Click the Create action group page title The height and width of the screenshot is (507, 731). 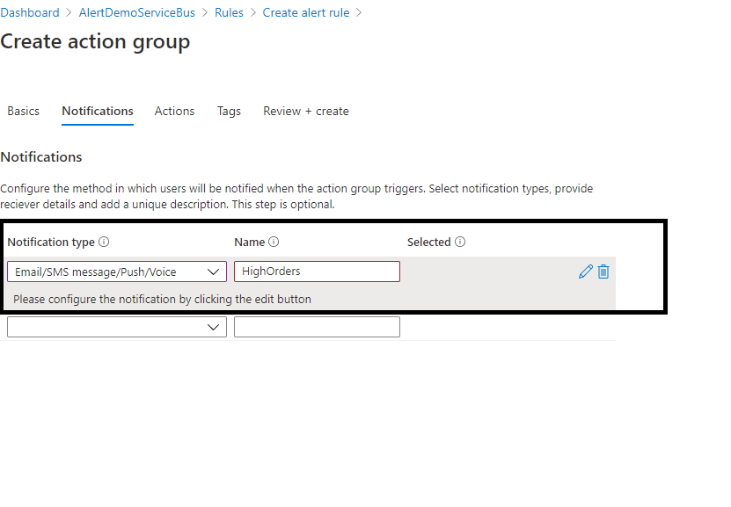pyautogui.click(x=95, y=41)
